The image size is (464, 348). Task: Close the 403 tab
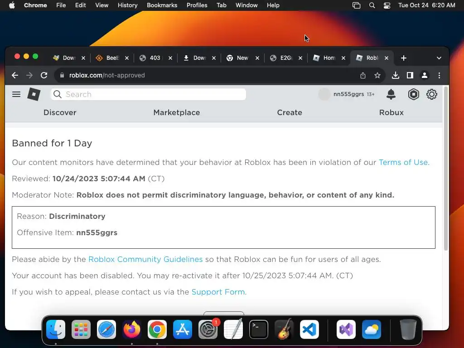[x=170, y=58]
